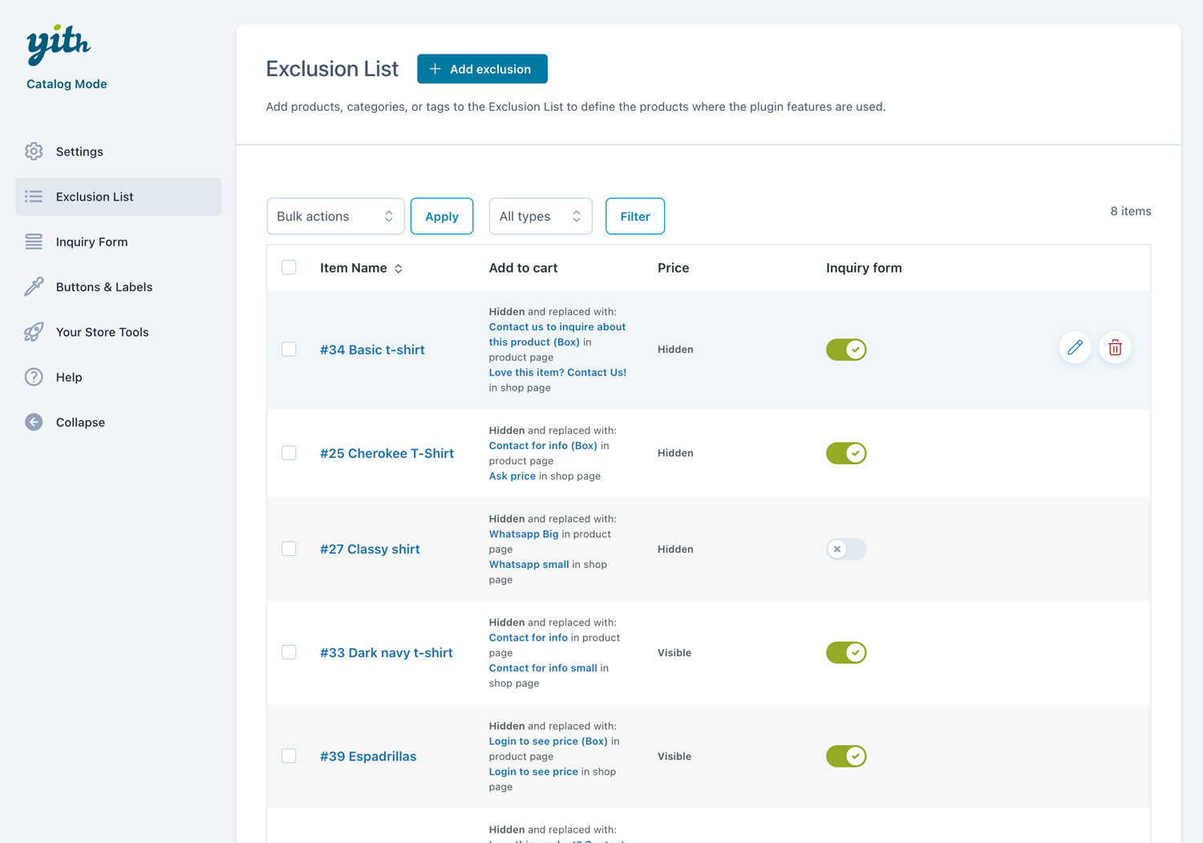Click the YITH logo
The height and width of the screenshot is (843, 1203).
(58, 44)
